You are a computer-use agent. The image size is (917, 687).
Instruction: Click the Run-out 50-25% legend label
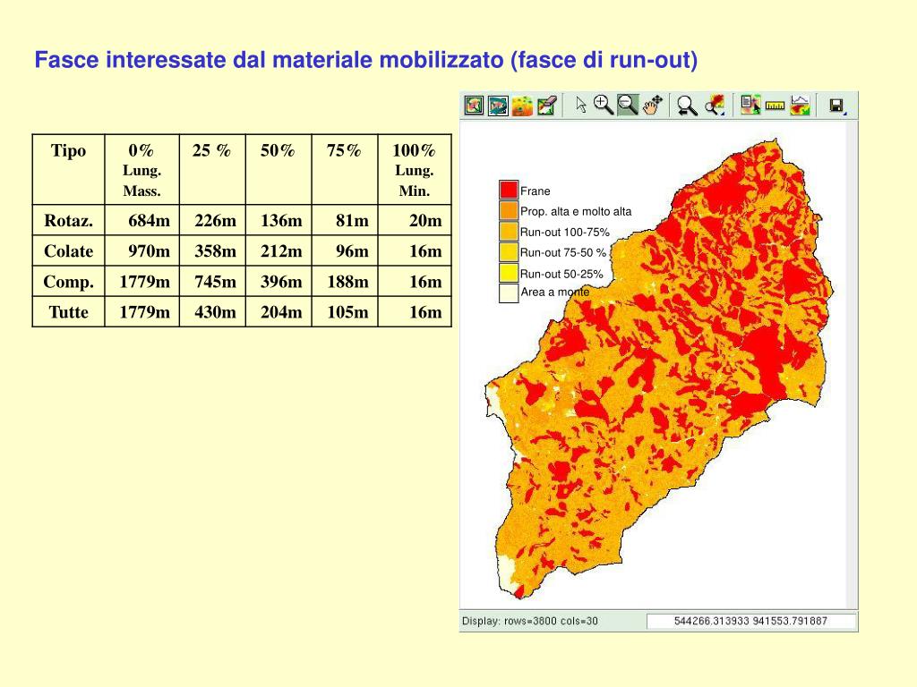pyautogui.click(x=561, y=274)
